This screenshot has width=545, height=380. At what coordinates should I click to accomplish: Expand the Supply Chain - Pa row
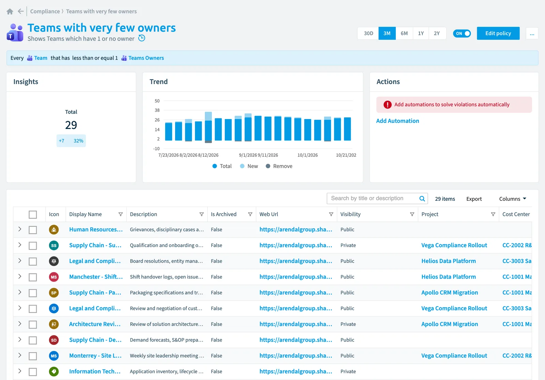tap(20, 292)
